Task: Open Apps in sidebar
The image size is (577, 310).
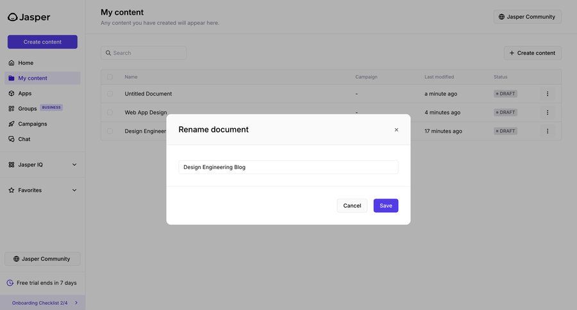Action: [x=42, y=94]
